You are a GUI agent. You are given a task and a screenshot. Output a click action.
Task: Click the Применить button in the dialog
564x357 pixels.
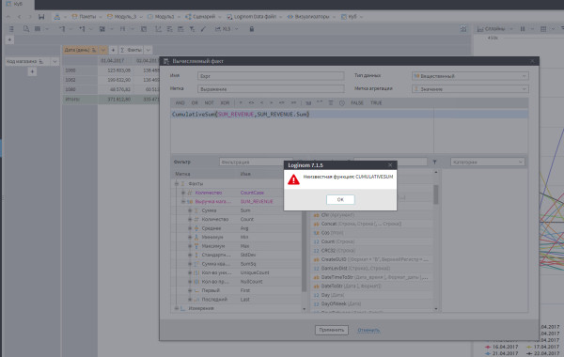click(331, 330)
